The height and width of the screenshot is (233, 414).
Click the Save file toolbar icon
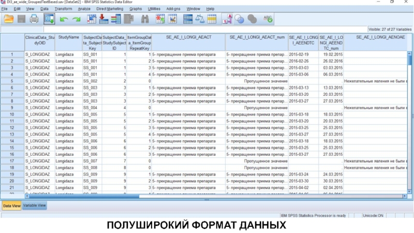[21, 19]
